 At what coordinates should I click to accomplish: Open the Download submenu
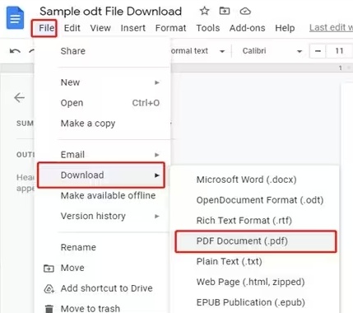(x=101, y=175)
